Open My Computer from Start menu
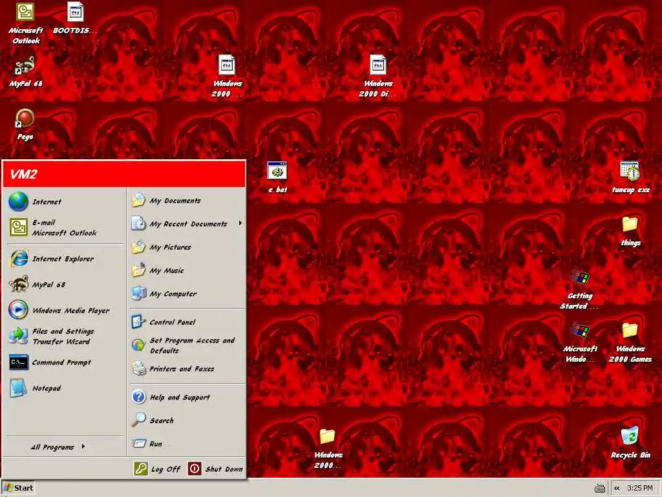 pyautogui.click(x=187, y=293)
